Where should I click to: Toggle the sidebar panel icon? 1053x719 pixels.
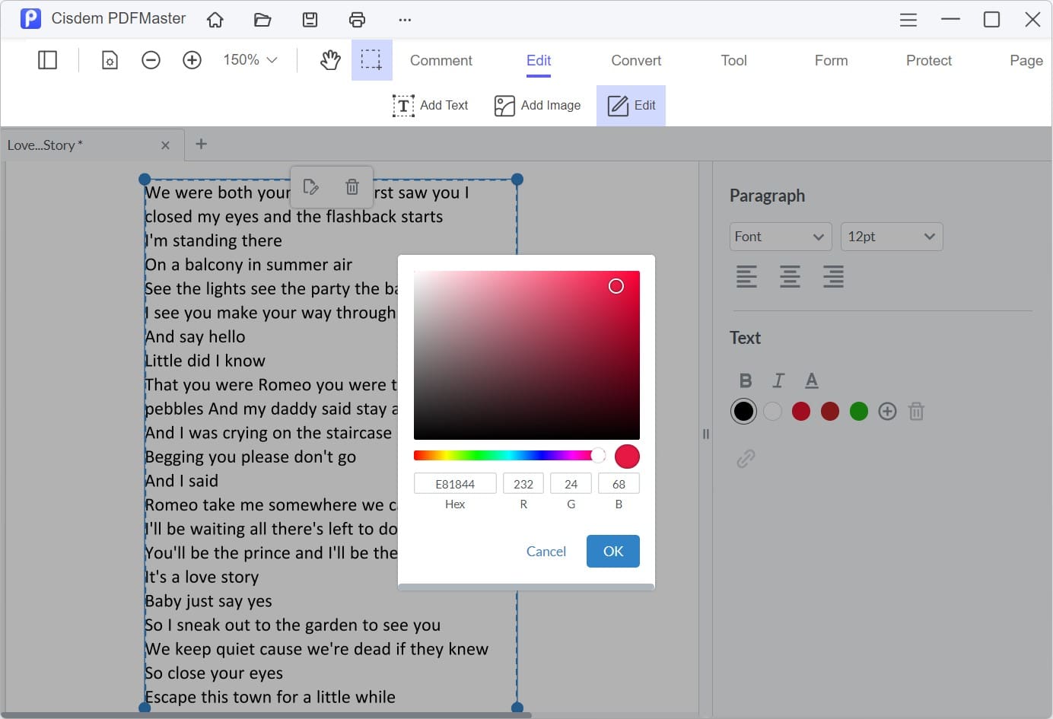[47, 60]
